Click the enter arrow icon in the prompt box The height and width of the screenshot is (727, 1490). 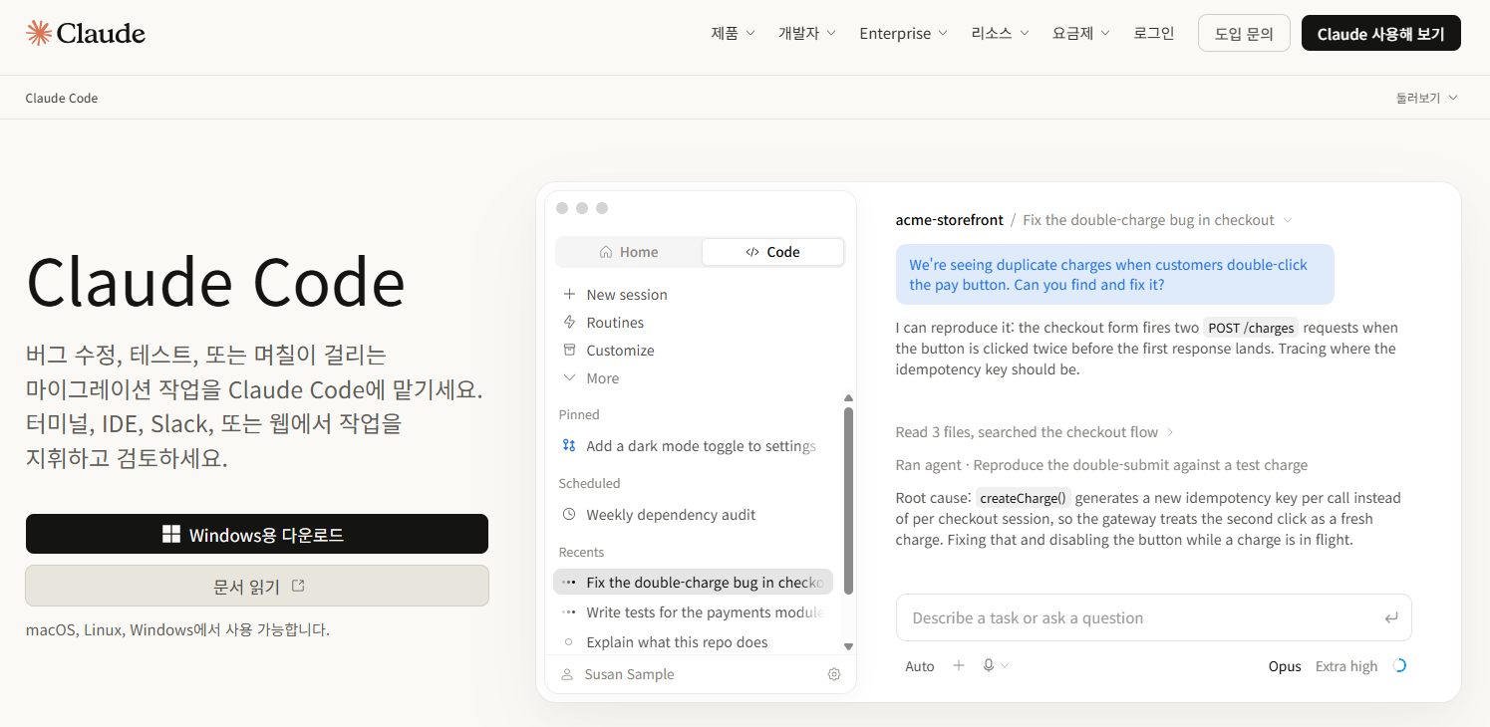click(1391, 618)
